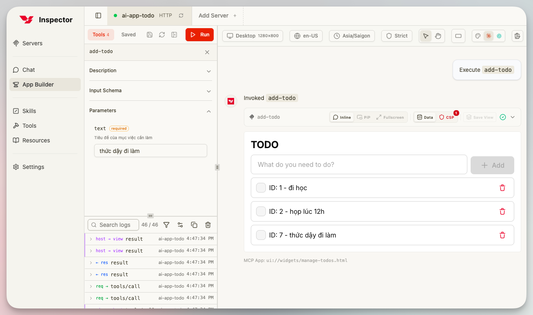Copy all logs icon
Screen dimensions: 533x315
194,225
